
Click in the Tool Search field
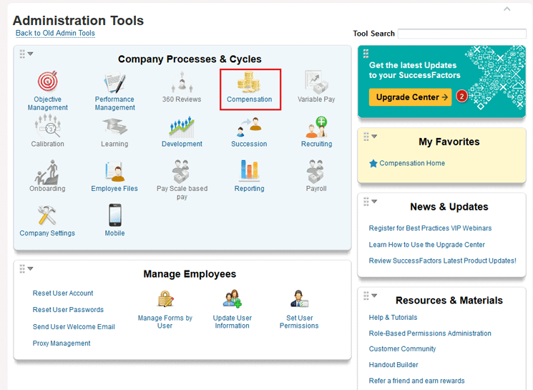point(461,34)
